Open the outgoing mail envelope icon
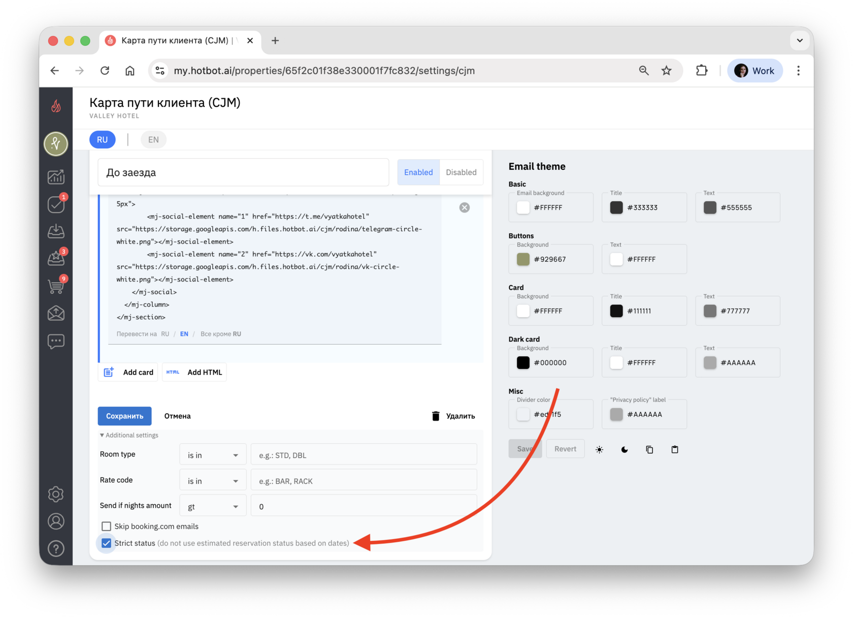This screenshot has height=617, width=853. point(56,313)
